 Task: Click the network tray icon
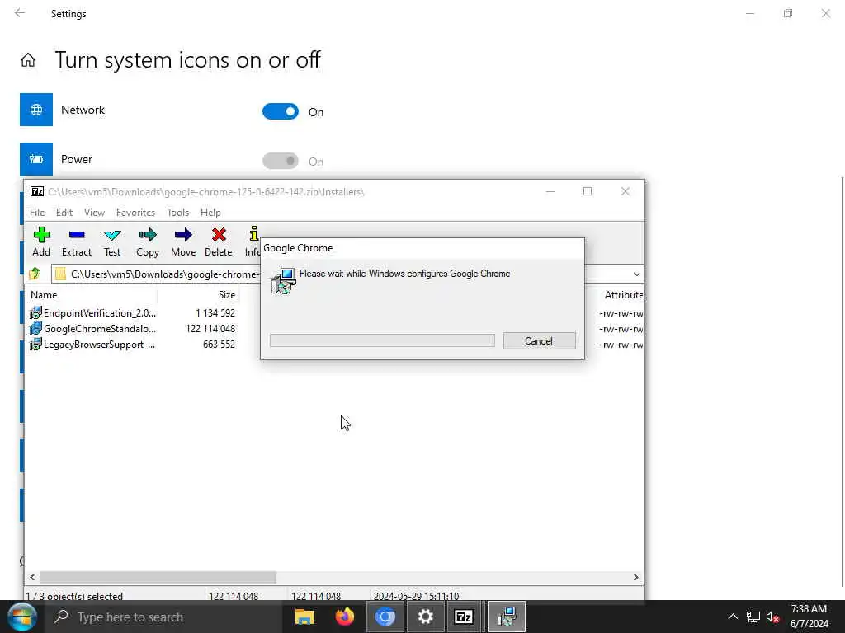tap(753, 617)
